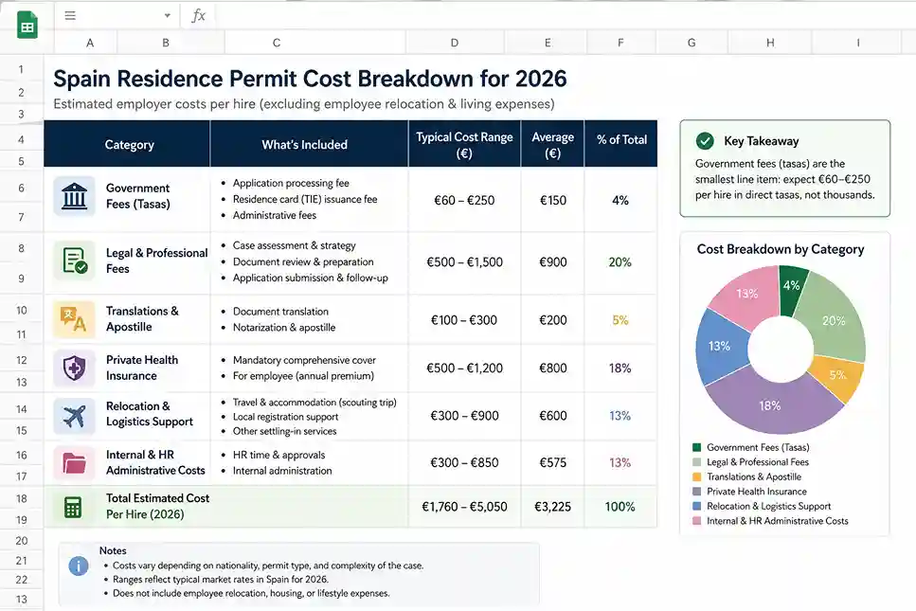The image size is (916, 611).
Task: Select column D header
Action: point(455,43)
